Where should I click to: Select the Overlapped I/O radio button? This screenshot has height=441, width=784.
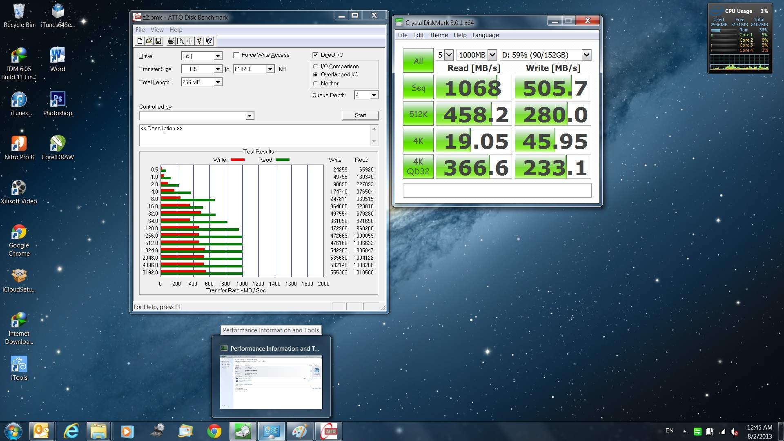point(315,75)
